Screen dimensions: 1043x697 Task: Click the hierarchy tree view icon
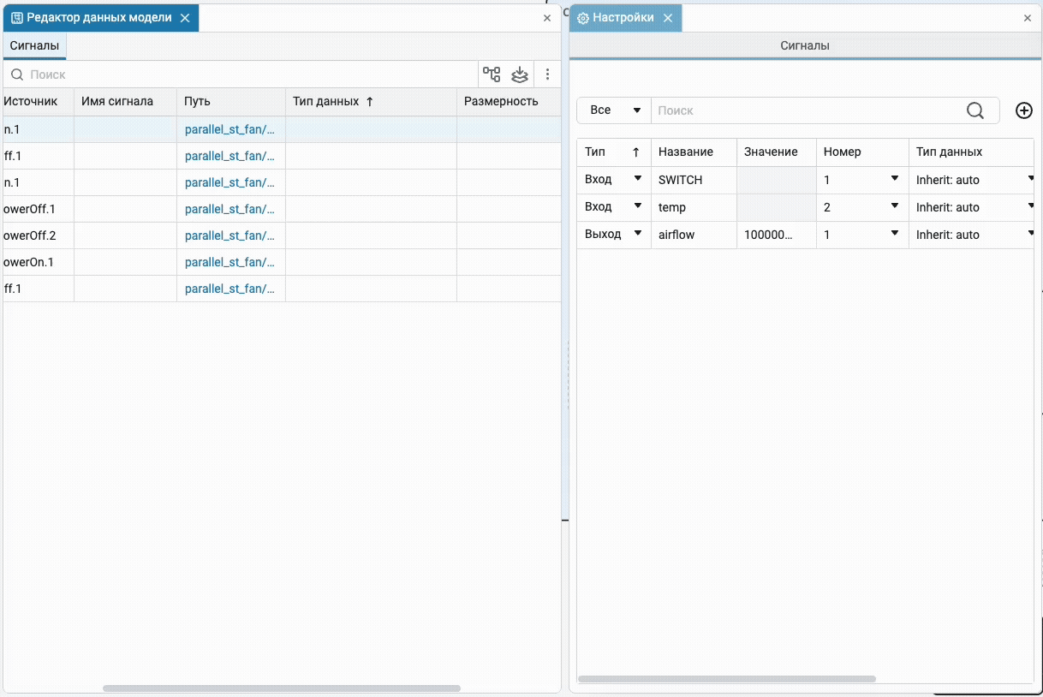click(492, 74)
